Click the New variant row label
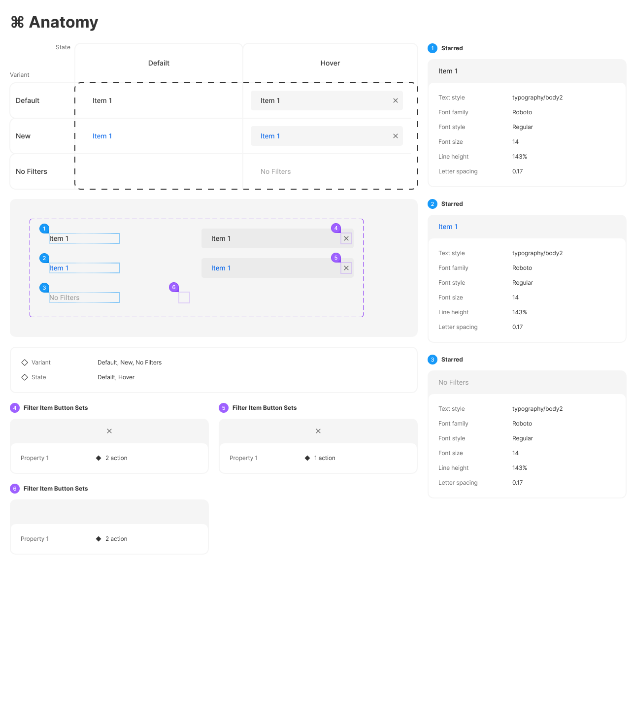Screen dimensions: 633x728 [x=23, y=136]
